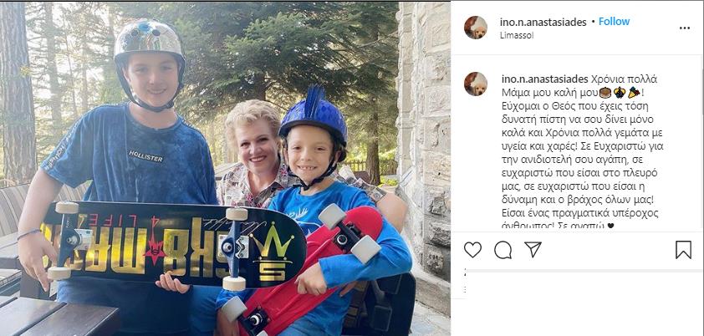Click the dog avatar beside the caption
Viewport: 704px width, 336px height.
pyautogui.click(x=476, y=84)
